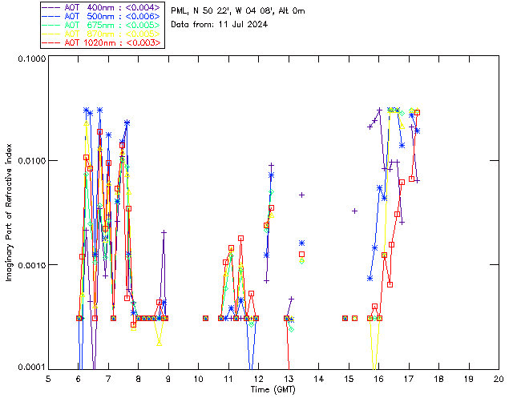Click the x-axis tick label '12'
Viewport: 513px width, 410px height.
tap(258, 379)
